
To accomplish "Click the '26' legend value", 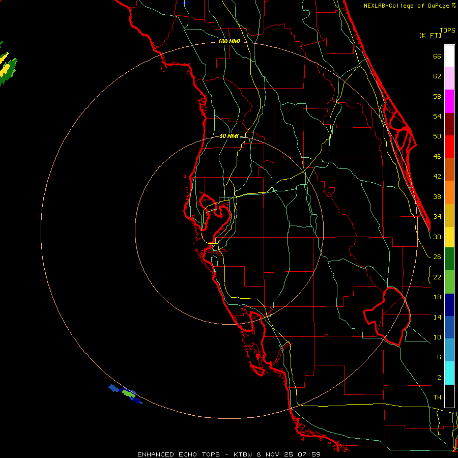I will pyautogui.click(x=437, y=257).
